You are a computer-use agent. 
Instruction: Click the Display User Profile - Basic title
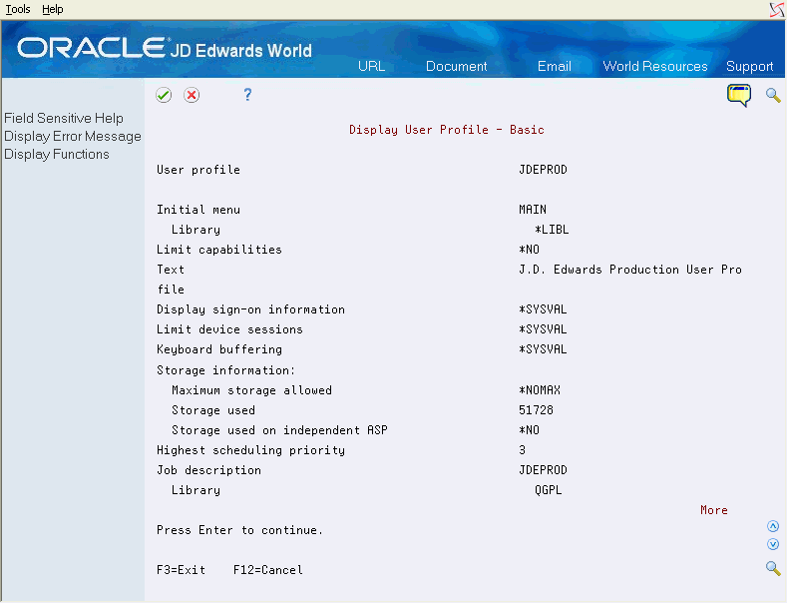447,130
